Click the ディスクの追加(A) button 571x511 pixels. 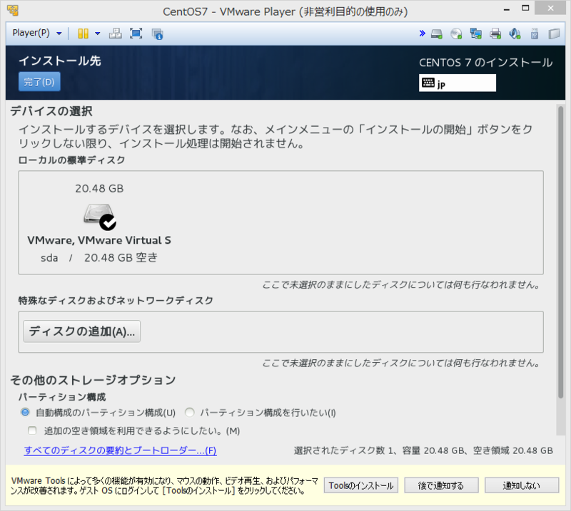[x=81, y=331]
